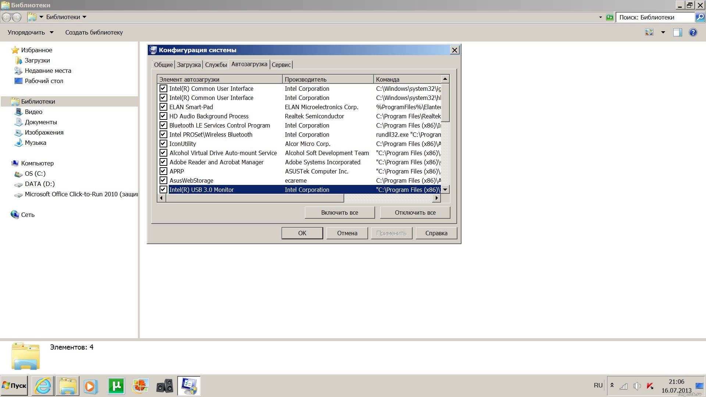Viewport: 706px width, 397px height.
Task: Select System Configuration taskbar icon
Action: pos(189,386)
